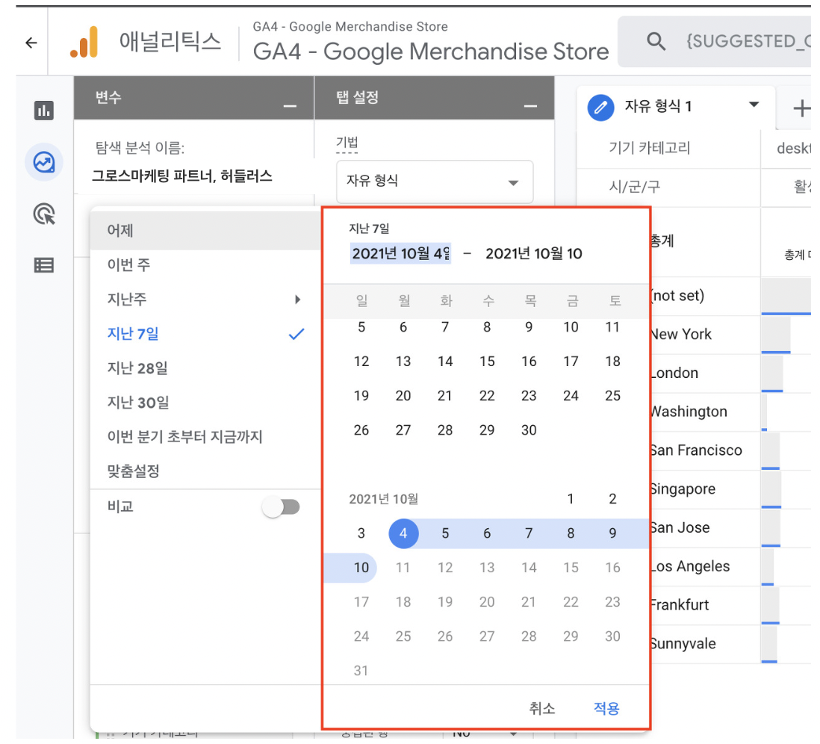Pick September 22 in the calendar
820x744 pixels.
[x=487, y=396]
